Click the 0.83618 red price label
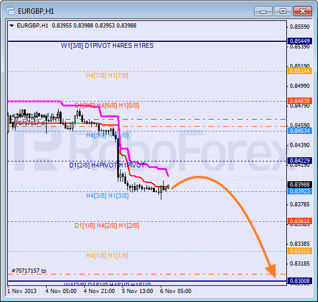318x302 pixels. [299, 221]
